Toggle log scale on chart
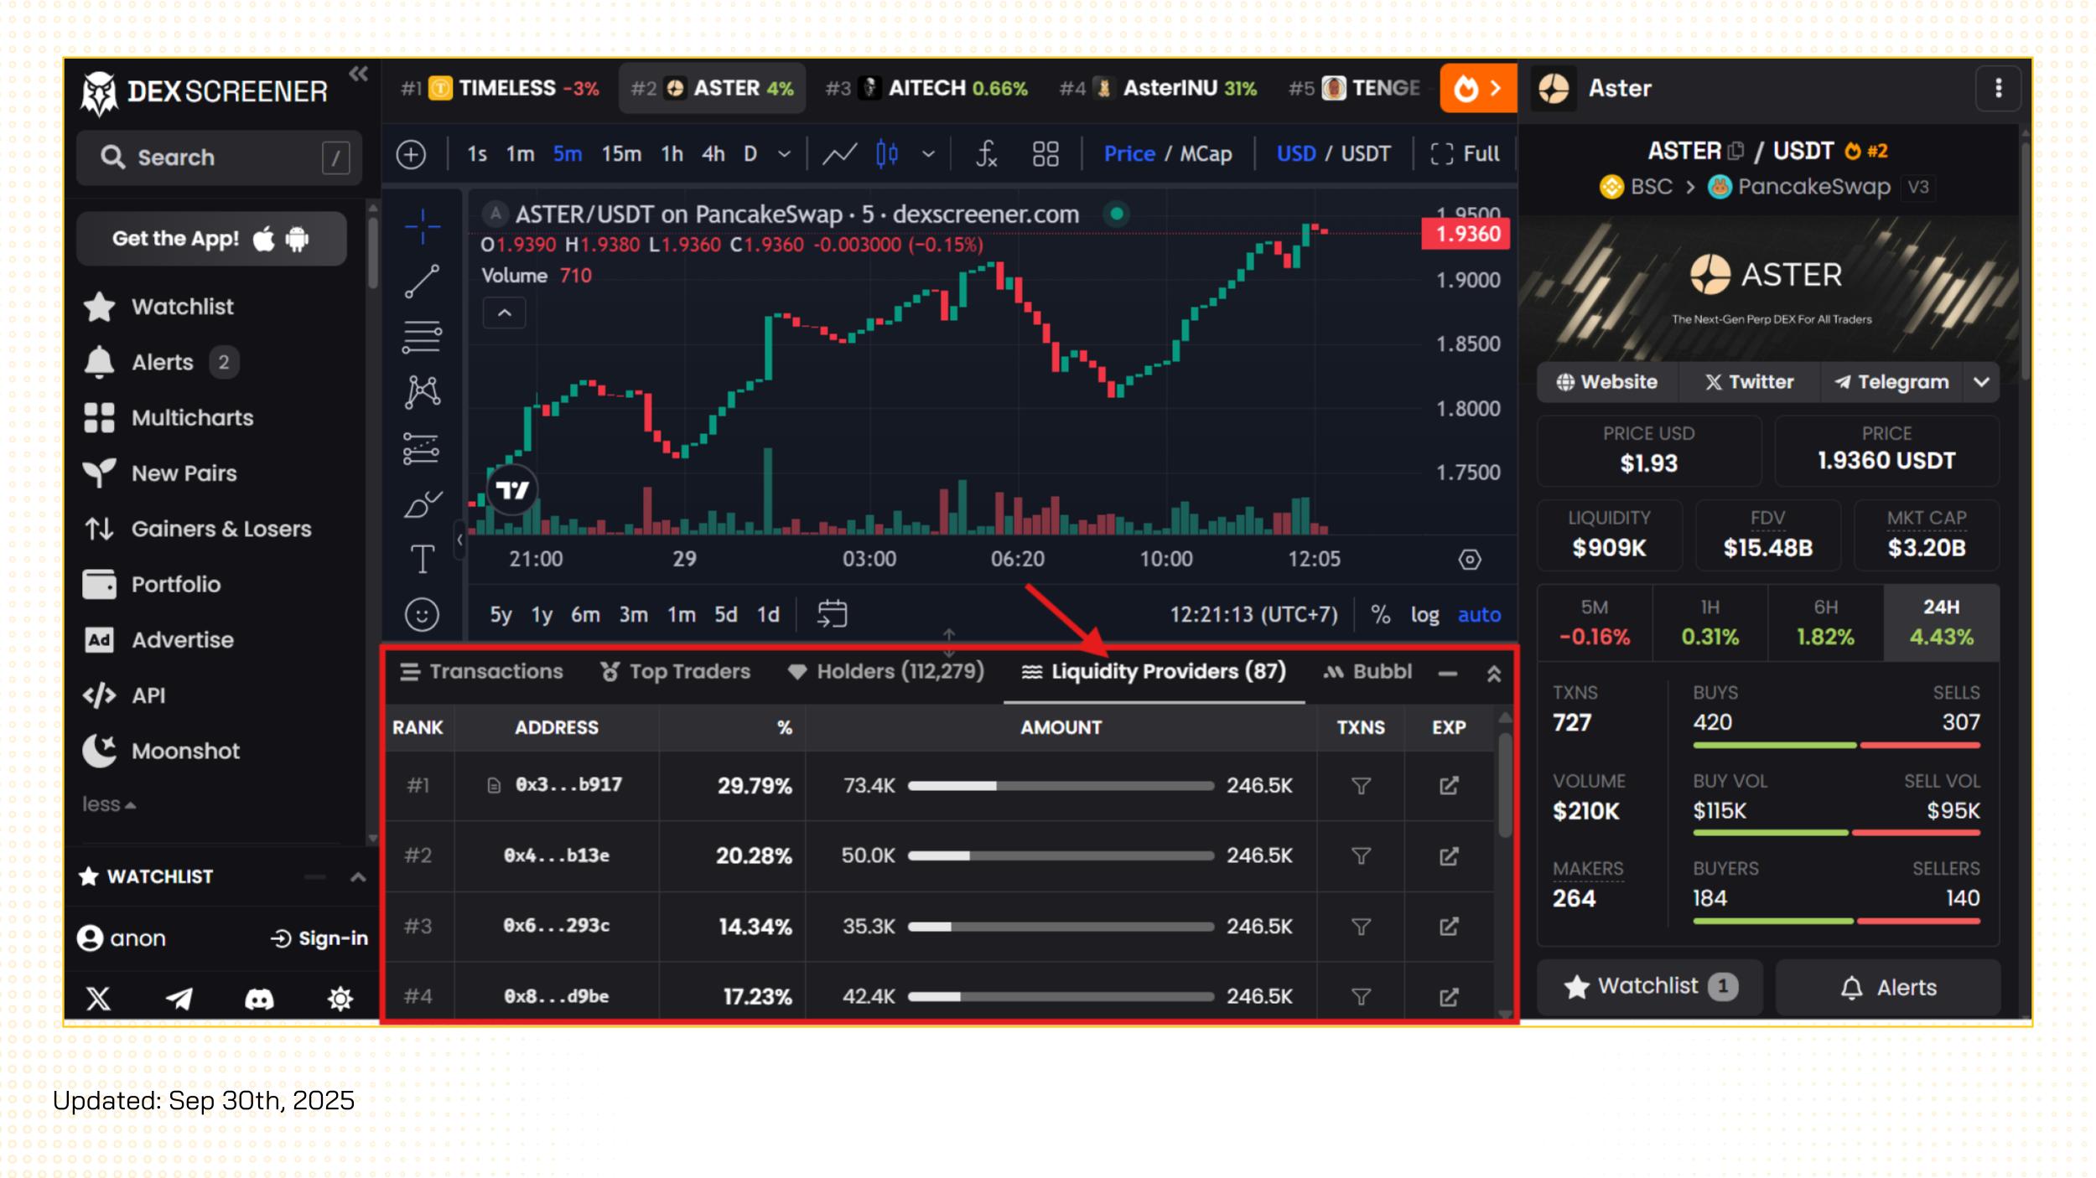The height and width of the screenshot is (1178, 2096). click(1424, 615)
